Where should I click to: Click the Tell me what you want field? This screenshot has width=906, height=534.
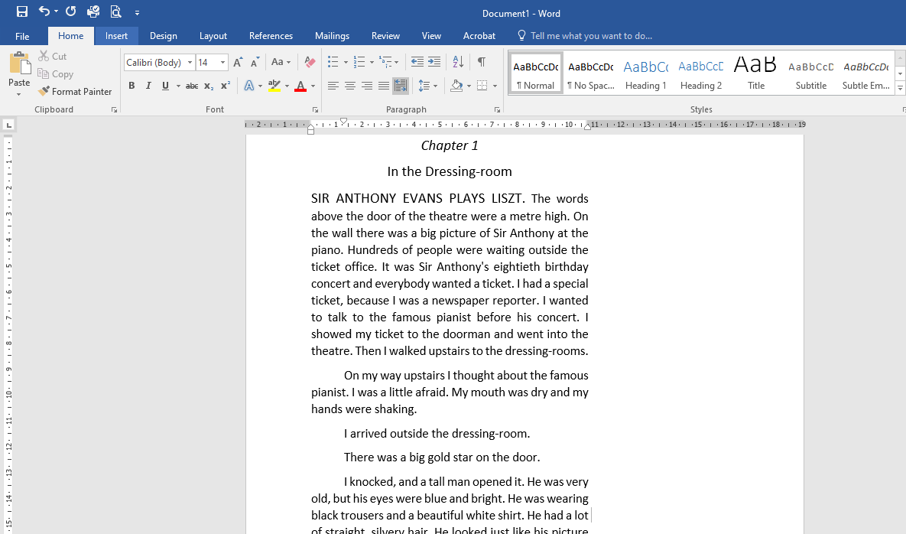coord(591,36)
